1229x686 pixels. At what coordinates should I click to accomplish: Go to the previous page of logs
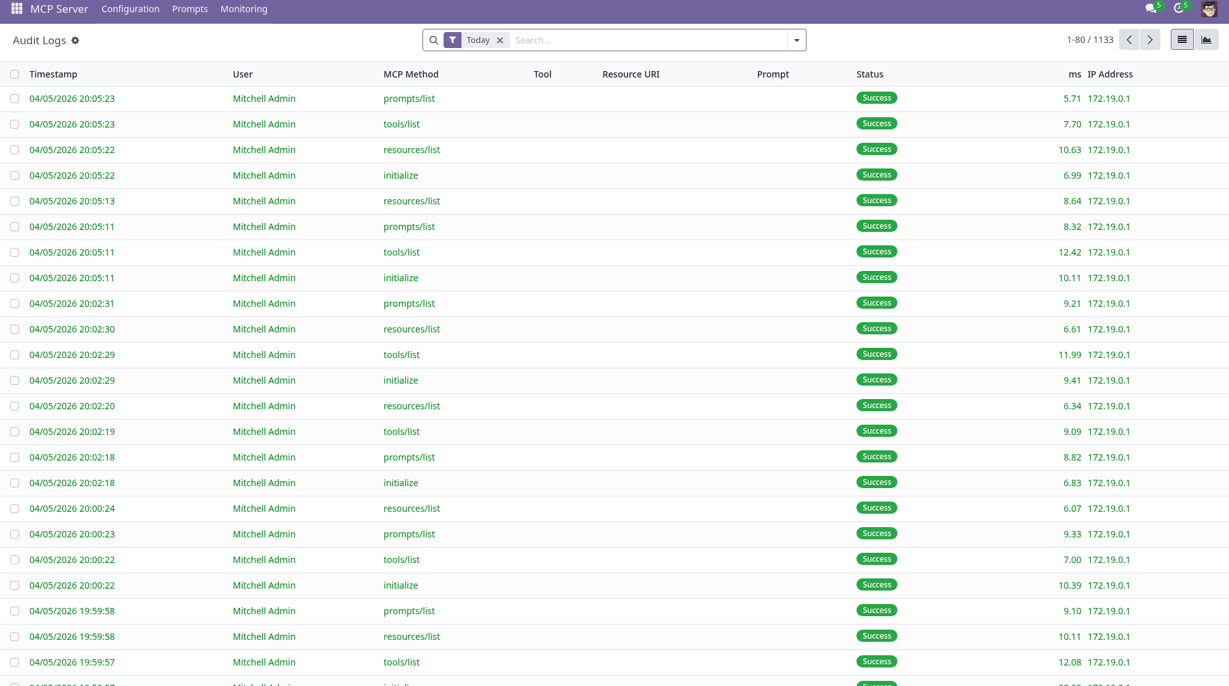tap(1129, 39)
